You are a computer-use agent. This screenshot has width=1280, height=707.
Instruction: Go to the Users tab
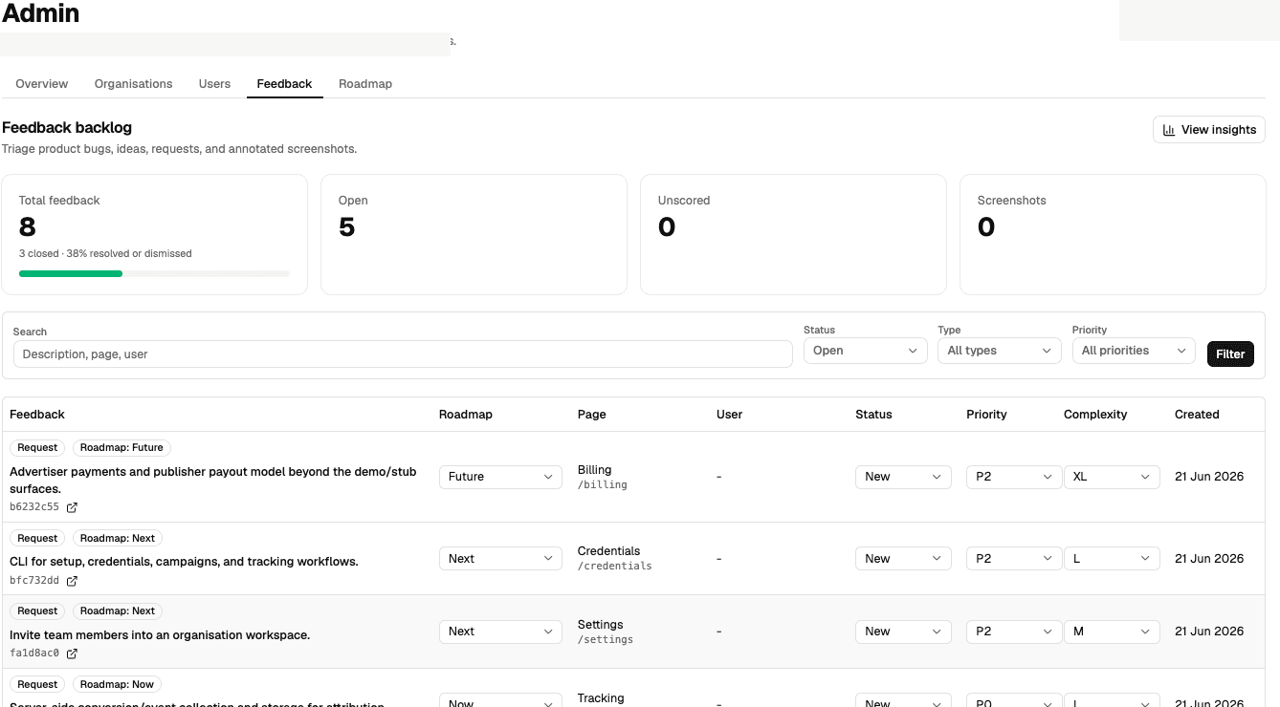pos(214,84)
